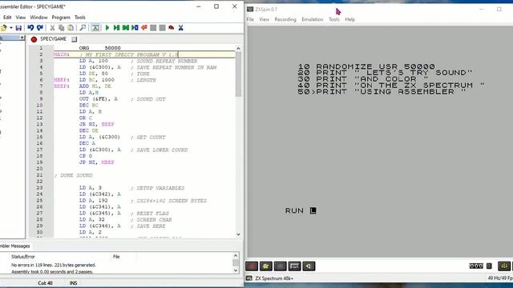This screenshot has width=513, height=288.
Task: Click red record button in ZXSpin
Action: pos(252,266)
